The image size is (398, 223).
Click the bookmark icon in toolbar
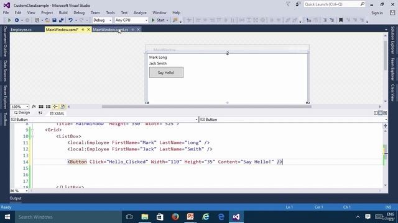click(x=341, y=20)
